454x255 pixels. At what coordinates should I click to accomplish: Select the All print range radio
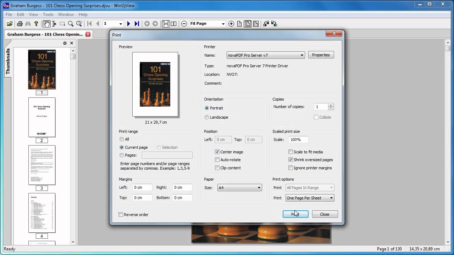click(122, 139)
